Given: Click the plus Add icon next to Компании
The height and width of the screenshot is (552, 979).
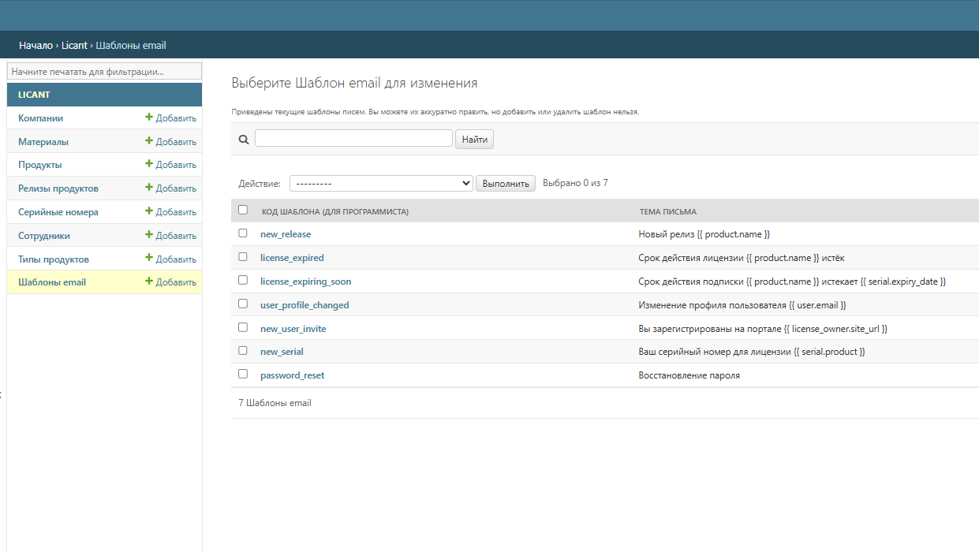Looking at the screenshot, I should pos(149,117).
